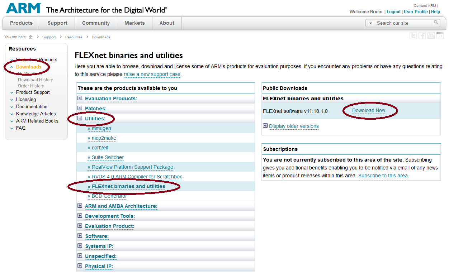Open the Twitter social icon
This screenshot has width=449, height=273.
[413, 35]
